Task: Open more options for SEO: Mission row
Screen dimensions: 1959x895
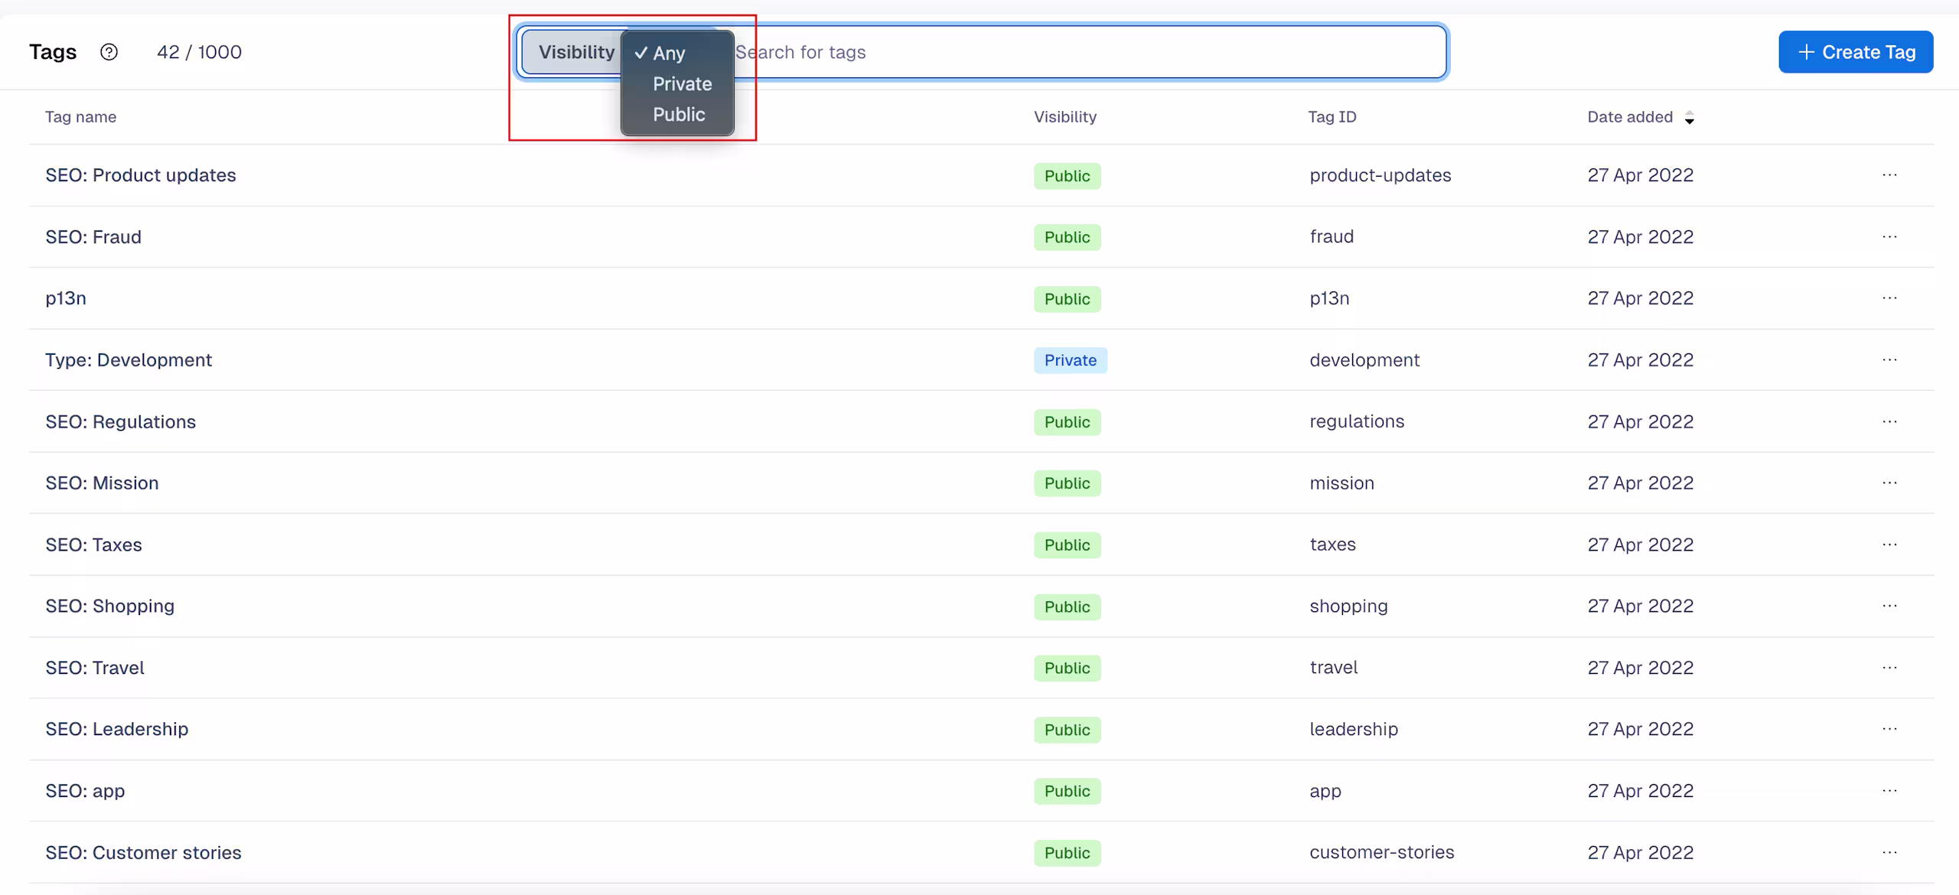Action: 1889,483
